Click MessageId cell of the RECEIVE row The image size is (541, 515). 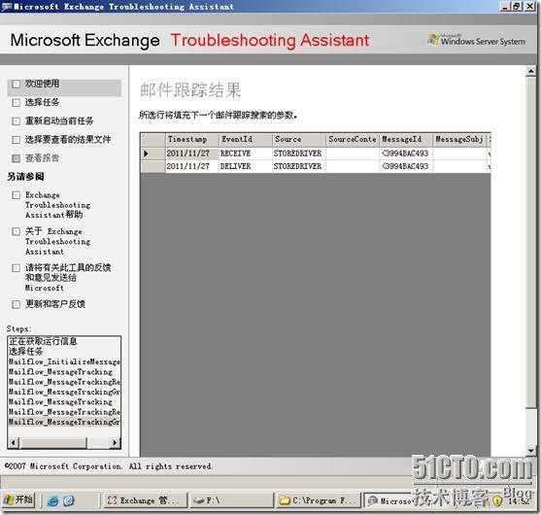(406, 154)
